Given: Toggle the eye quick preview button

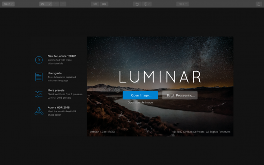Looking at the screenshot, I should click(95, 4).
